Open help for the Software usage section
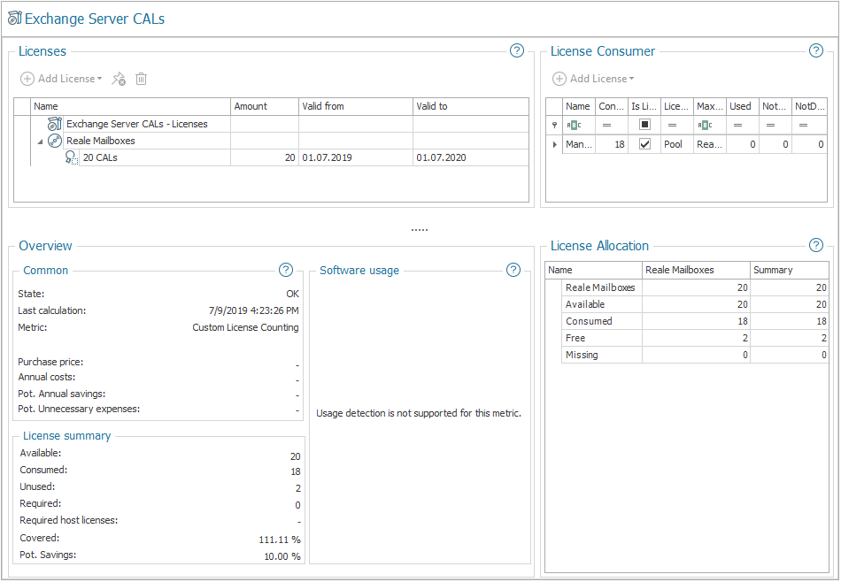The height and width of the screenshot is (582, 841). [513, 270]
